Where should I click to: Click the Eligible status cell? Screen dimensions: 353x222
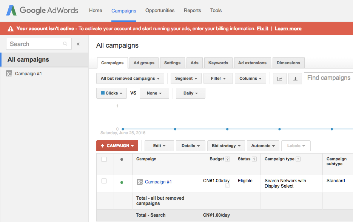pyautogui.click(x=245, y=181)
